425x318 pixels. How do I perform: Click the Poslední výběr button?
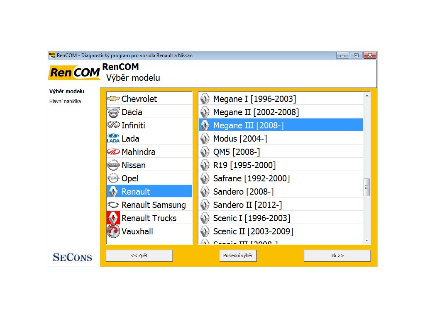tap(238, 255)
